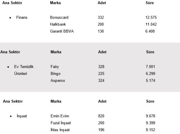Click the Finans sector label
This screenshot has width=180, height=134.
click(22, 18)
